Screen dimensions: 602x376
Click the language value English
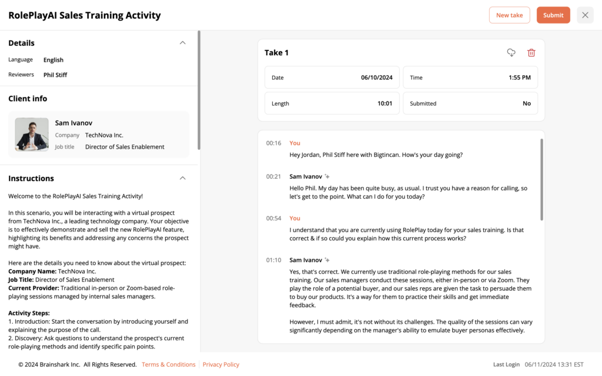tap(53, 60)
